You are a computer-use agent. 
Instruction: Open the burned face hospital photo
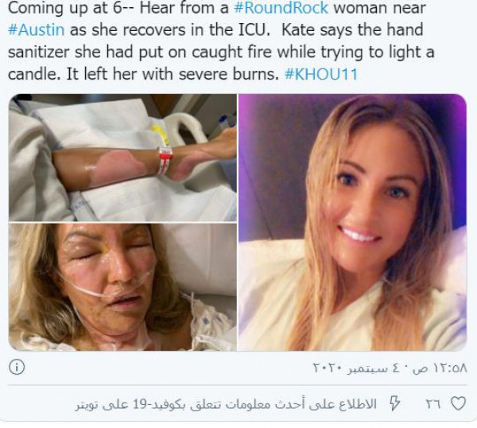(122, 286)
